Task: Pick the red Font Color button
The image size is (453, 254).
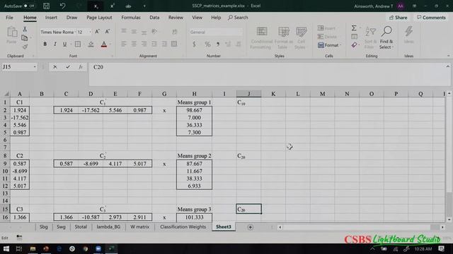Action: [x=104, y=44]
